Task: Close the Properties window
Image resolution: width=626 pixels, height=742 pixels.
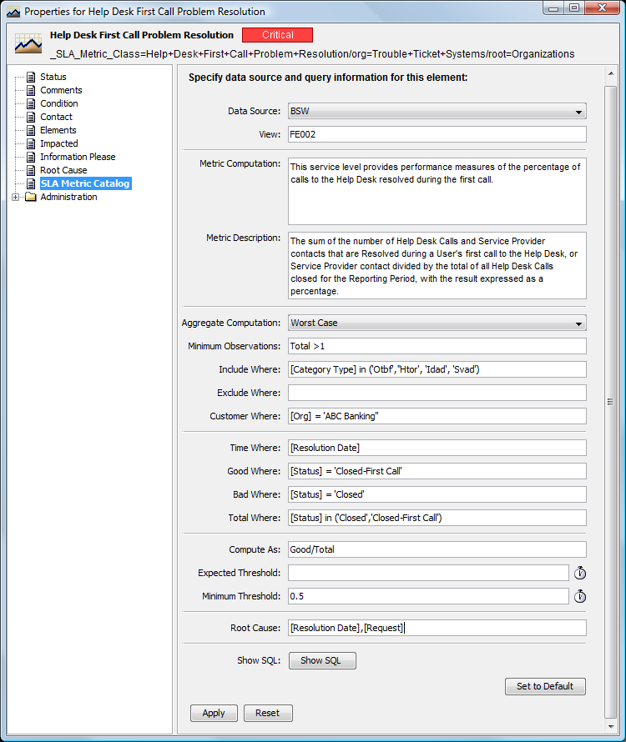Action: 603,8
